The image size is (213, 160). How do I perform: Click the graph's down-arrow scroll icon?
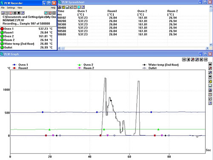[210, 77]
